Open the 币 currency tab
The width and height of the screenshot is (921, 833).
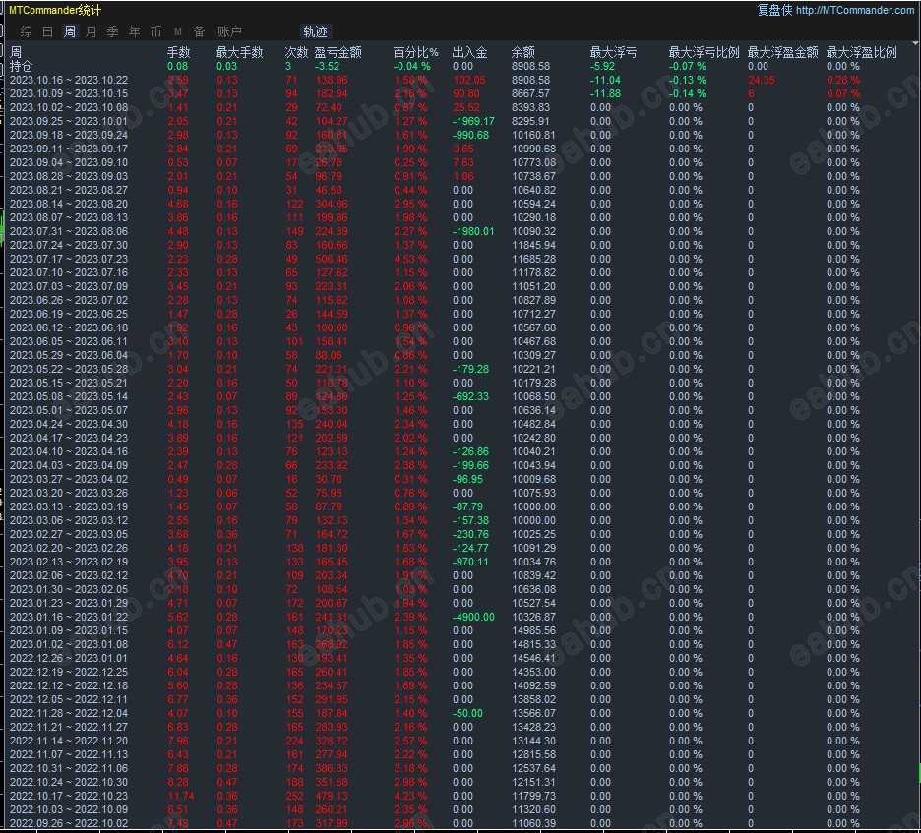pyautogui.click(x=155, y=31)
